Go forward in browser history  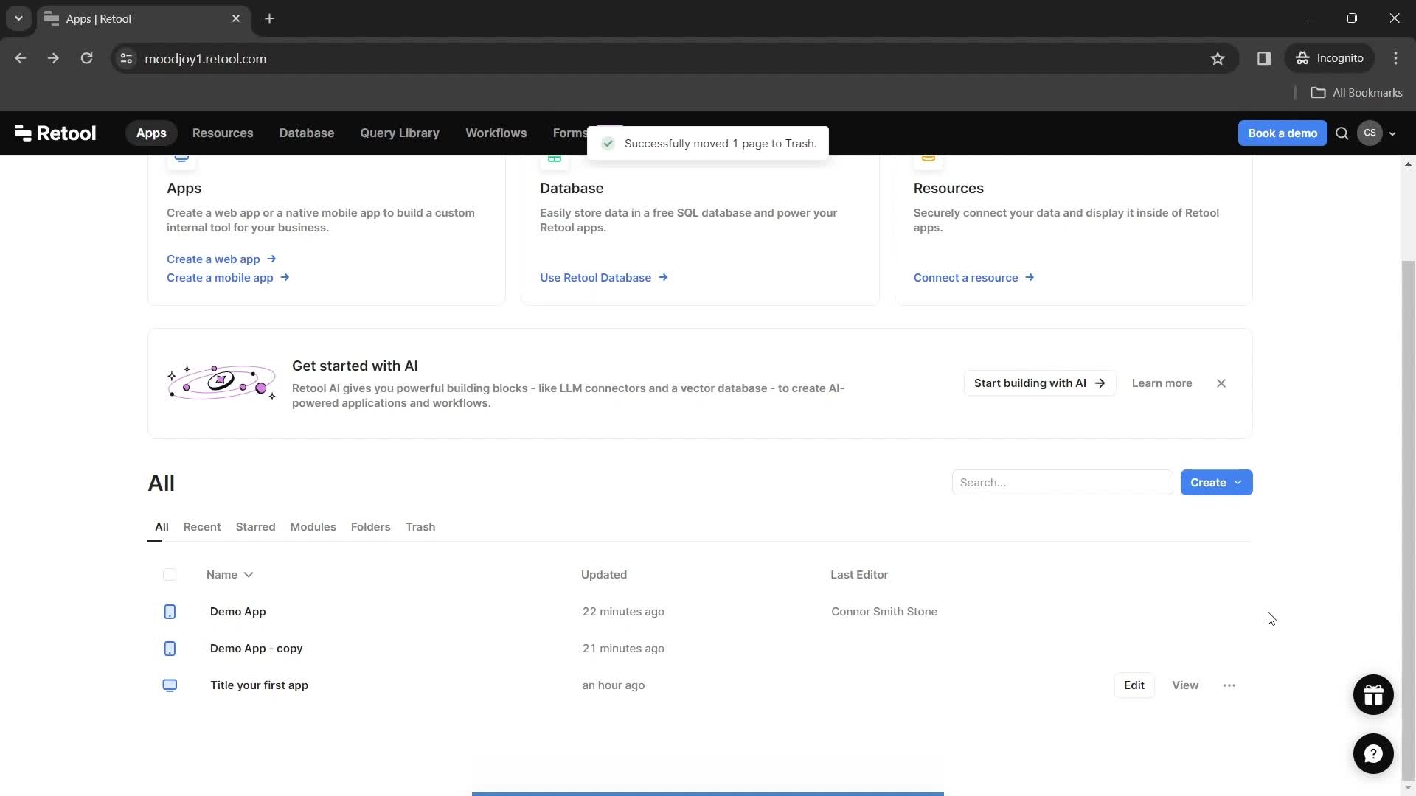pos(53,58)
